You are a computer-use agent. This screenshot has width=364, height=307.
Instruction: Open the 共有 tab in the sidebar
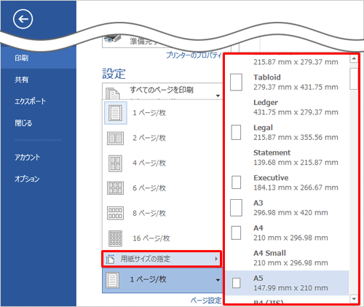(21, 79)
